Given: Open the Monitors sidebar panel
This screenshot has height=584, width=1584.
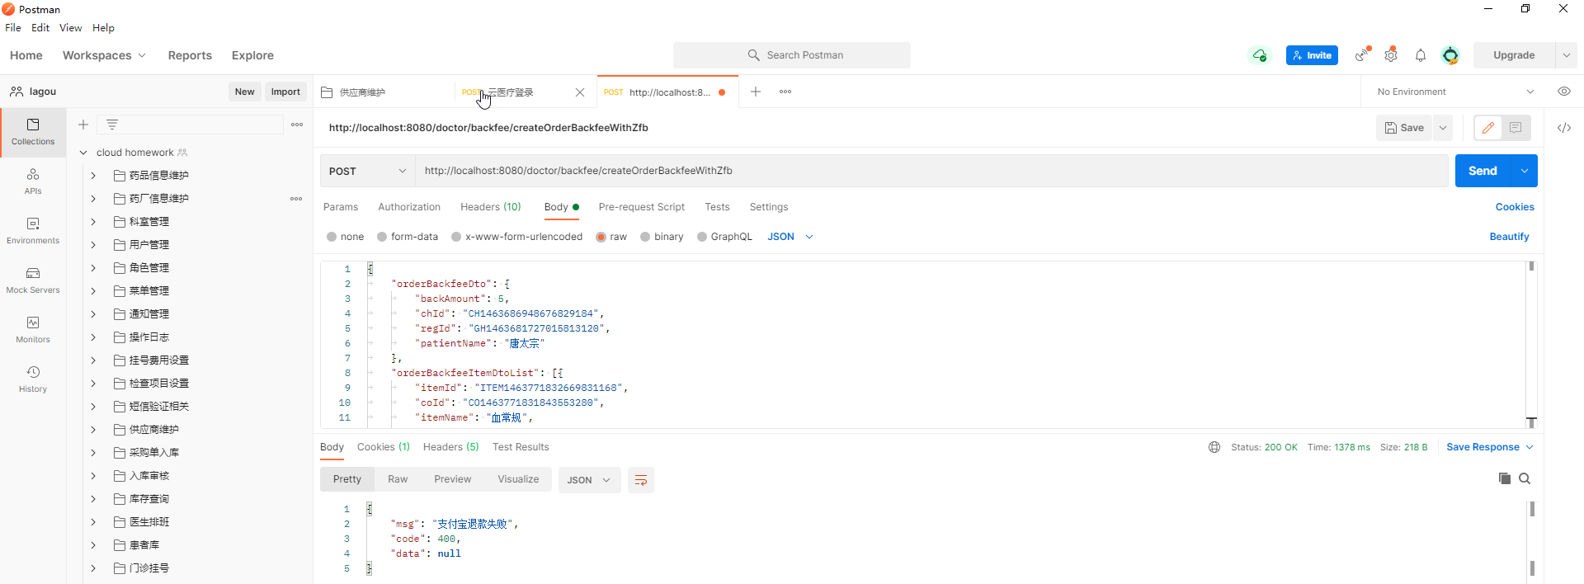Looking at the screenshot, I should click(33, 329).
